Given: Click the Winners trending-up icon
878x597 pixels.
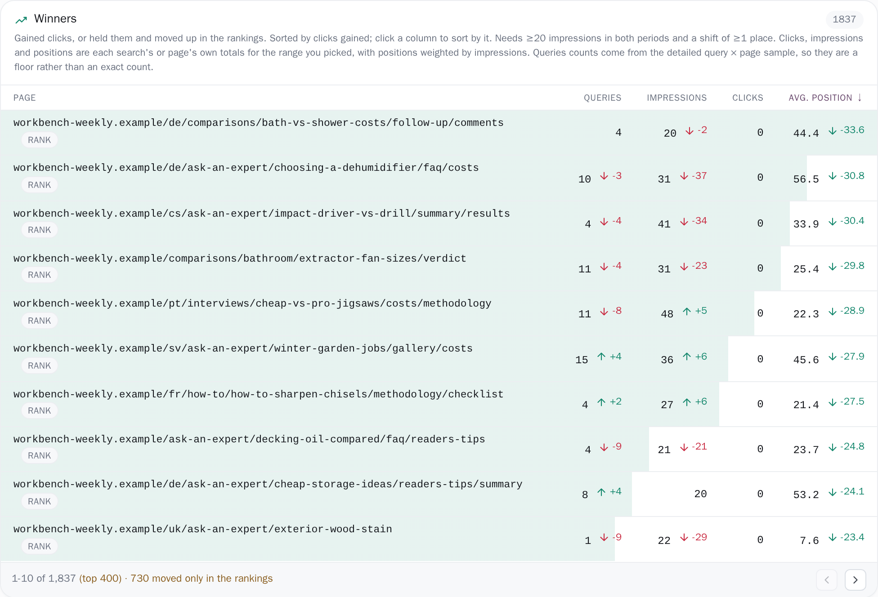Looking at the screenshot, I should (21, 19).
